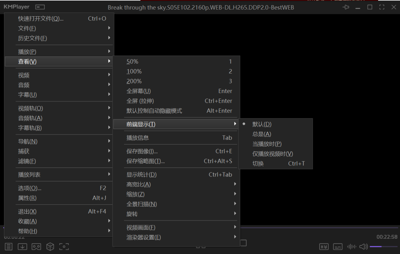Image resolution: width=400 pixels, height=254 pixels.
Task: Open the 帮助(H) submenu
Action: (x=59, y=231)
